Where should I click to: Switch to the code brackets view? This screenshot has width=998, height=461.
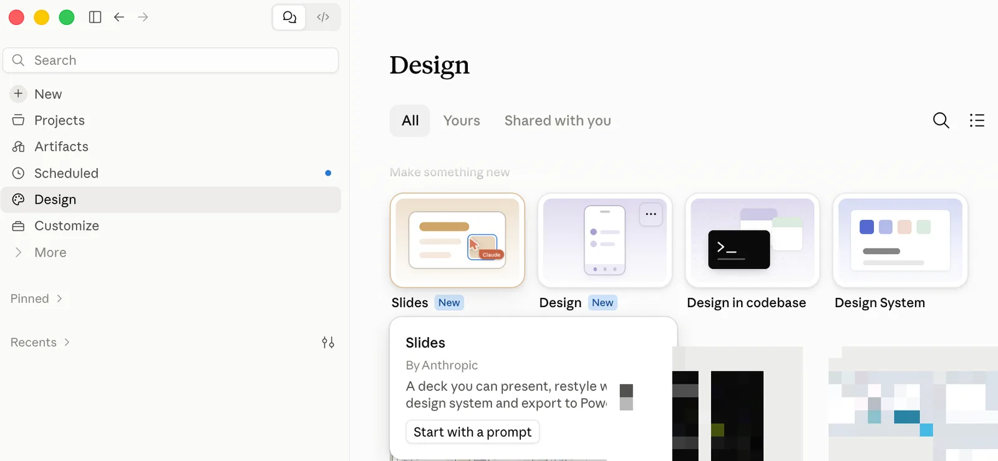tap(323, 17)
